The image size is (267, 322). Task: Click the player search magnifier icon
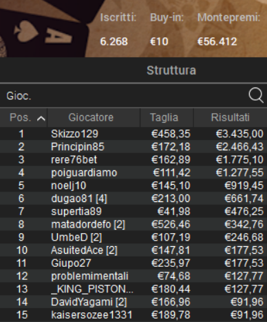point(256,94)
